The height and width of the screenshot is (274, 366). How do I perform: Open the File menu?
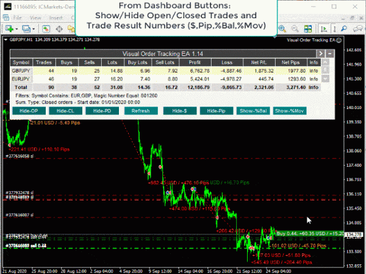pyautogui.click(x=18, y=18)
